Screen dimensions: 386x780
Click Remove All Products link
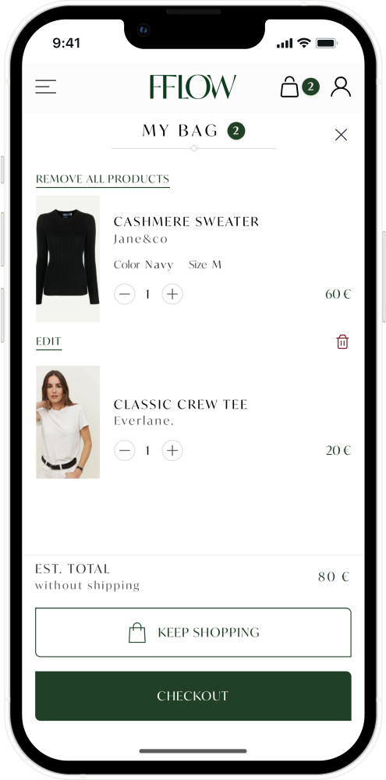point(102,179)
